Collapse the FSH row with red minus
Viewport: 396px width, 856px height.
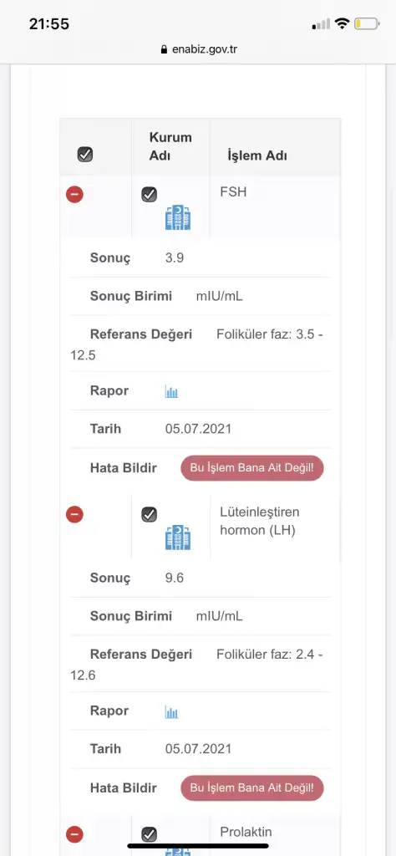[74, 194]
